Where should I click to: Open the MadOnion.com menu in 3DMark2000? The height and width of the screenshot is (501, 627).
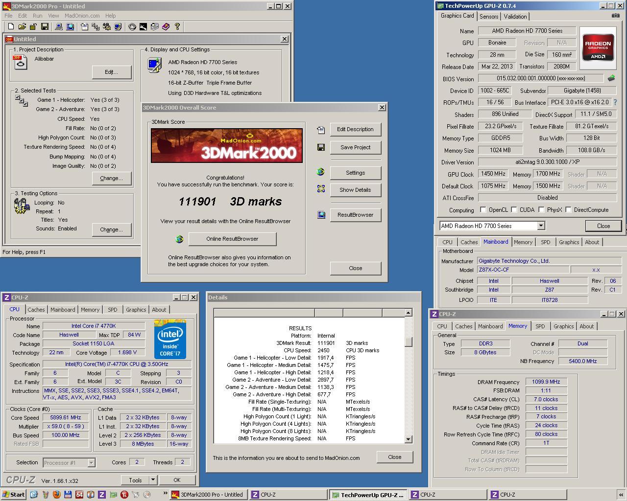tap(82, 16)
